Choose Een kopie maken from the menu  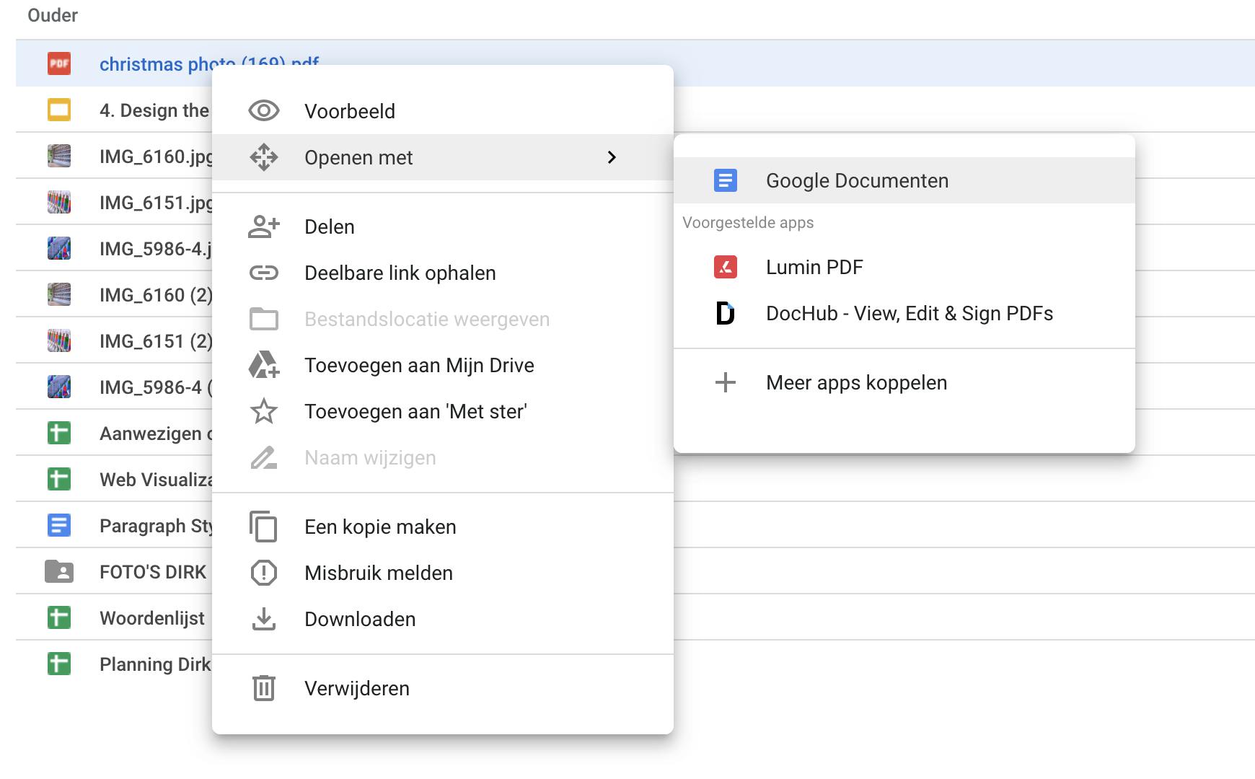[x=380, y=527]
